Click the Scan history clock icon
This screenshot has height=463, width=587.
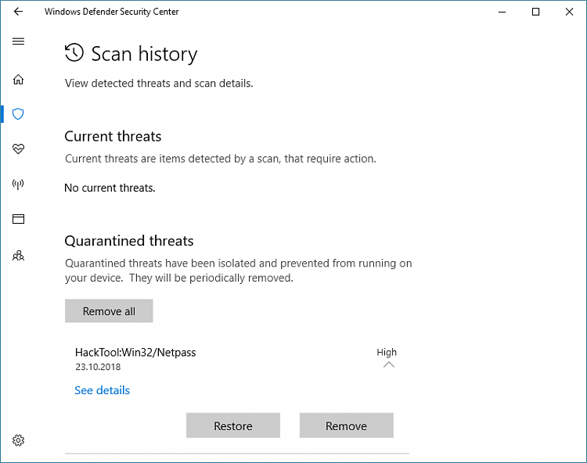tap(74, 52)
